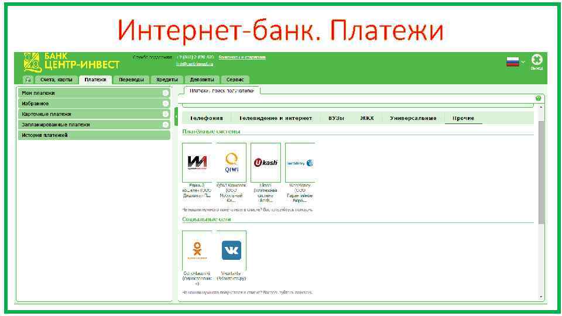
Task: Select the Ukash payment system logo
Action: (x=266, y=163)
